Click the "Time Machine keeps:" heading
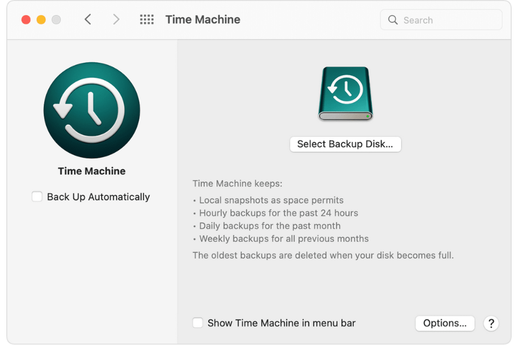 tap(238, 183)
